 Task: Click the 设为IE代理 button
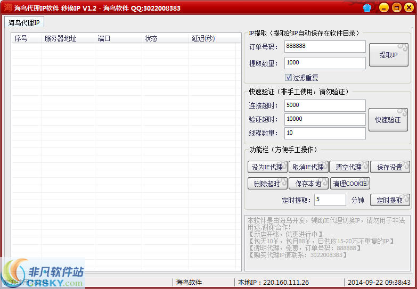pos(267,167)
